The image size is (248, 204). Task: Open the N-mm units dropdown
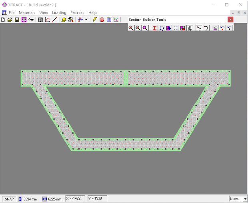tap(245, 199)
